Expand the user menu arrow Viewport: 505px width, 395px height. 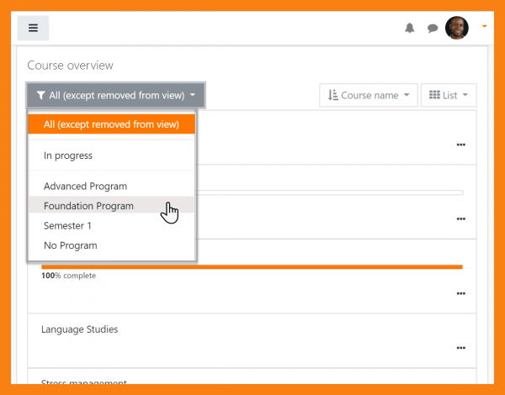(484, 26)
